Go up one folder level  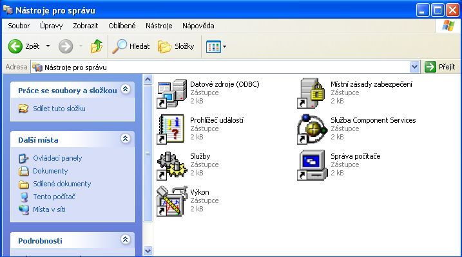[x=97, y=46]
